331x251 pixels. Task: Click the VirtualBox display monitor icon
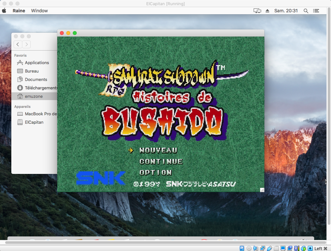(283, 248)
